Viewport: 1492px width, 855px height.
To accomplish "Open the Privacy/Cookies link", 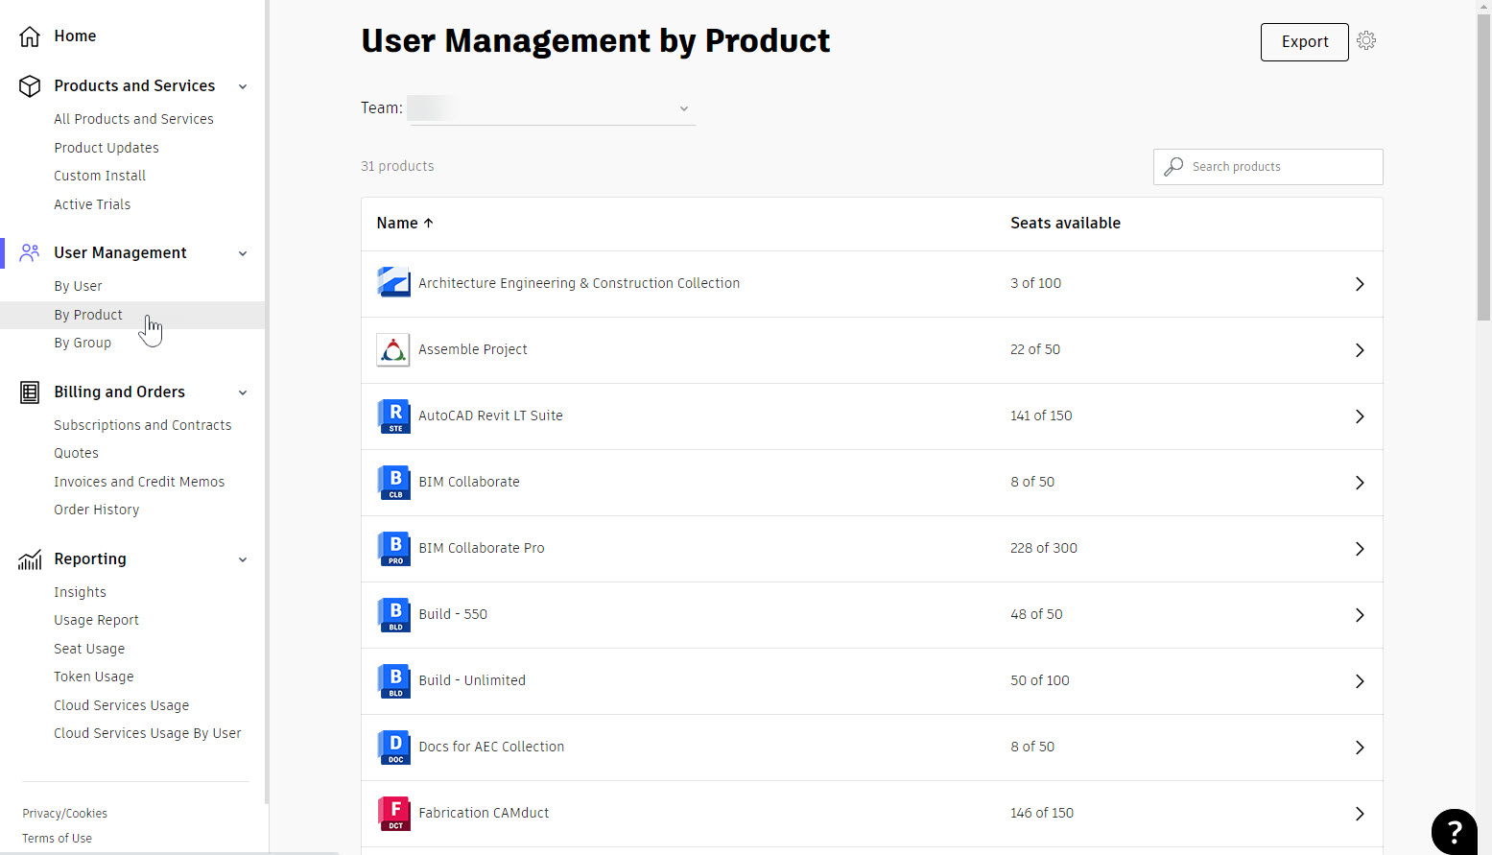I will coord(65,814).
